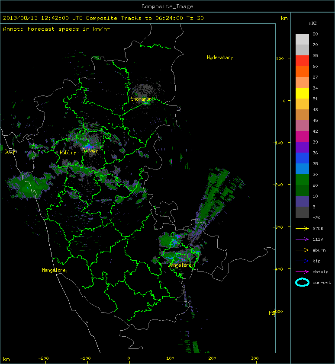This screenshot has height=364, width=335.
Task: Click the magenta eb+bip arrow symbol
Action: click(x=302, y=272)
